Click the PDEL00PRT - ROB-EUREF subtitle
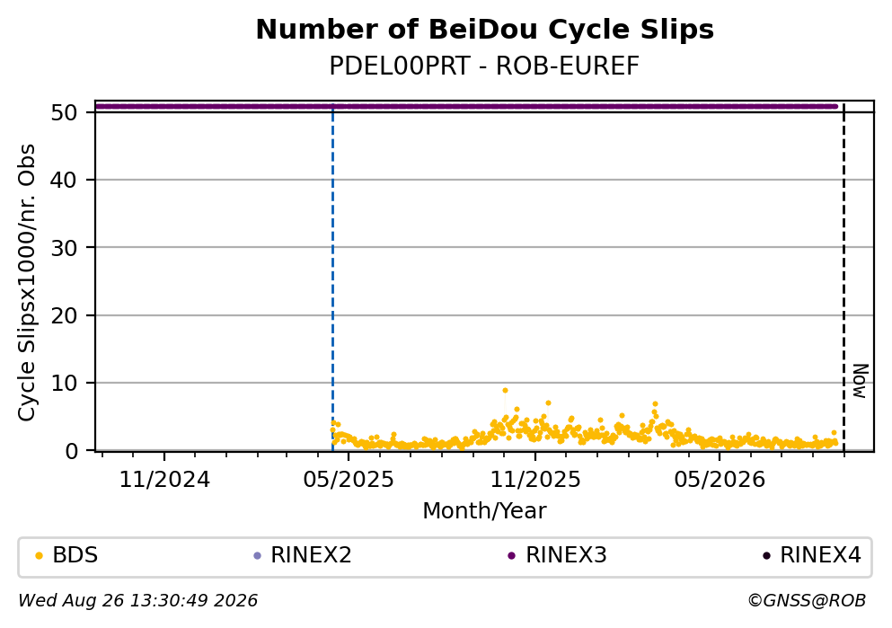The width and height of the screenshot is (892, 628). click(485, 66)
